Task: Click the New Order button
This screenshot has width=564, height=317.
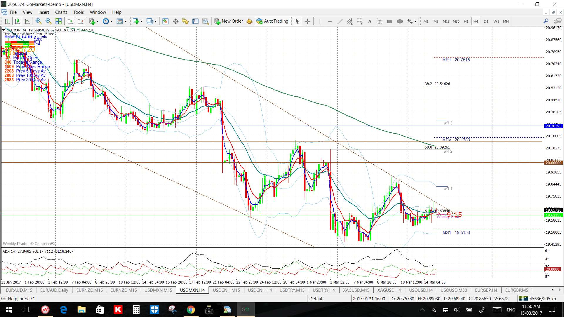Action: coord(229,21)
